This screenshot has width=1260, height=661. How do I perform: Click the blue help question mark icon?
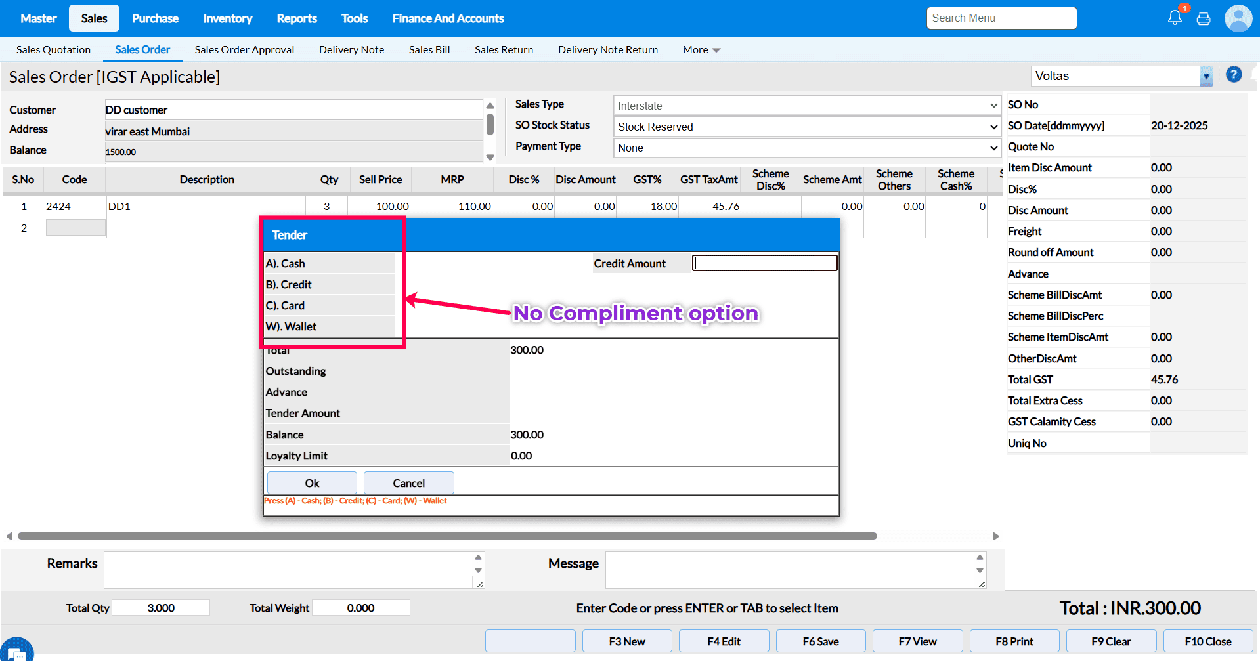[x=1234, y=75]
